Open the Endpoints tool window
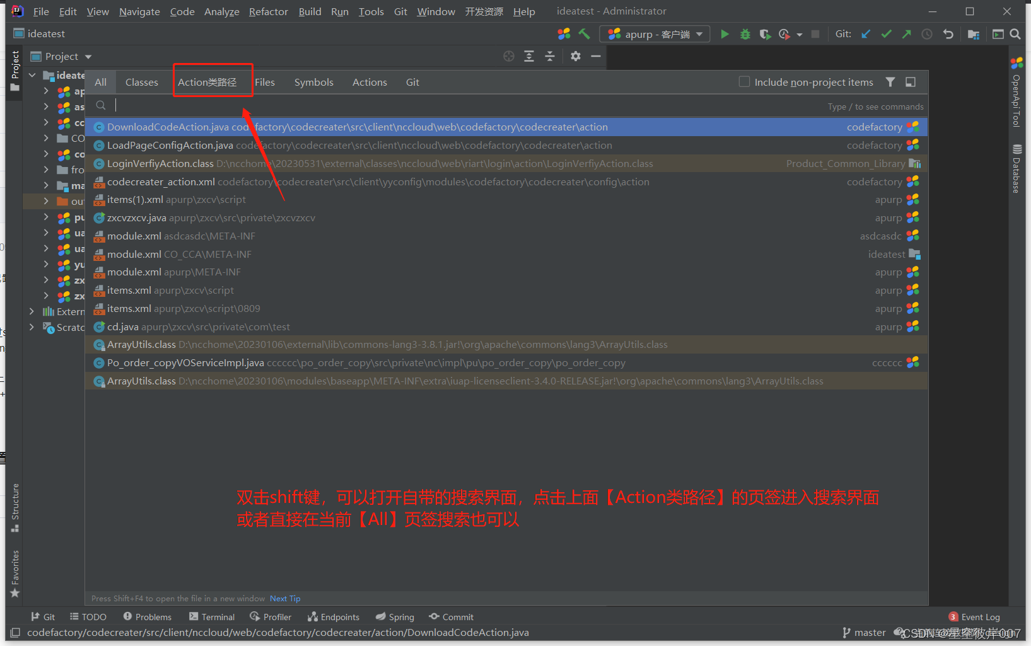This screenshot has width=1031, height=646. pyautogui.click(x=334, y=617)
